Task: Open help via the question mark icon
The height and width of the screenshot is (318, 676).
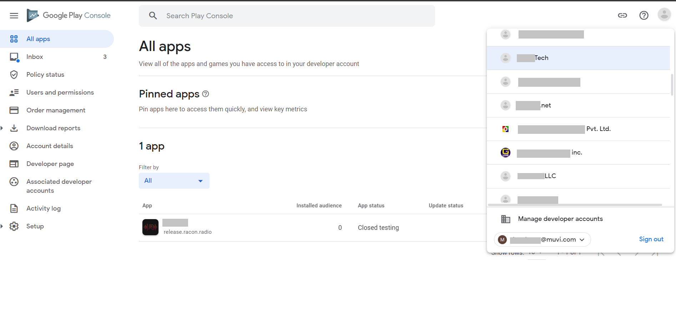Action: click(644, 15)
